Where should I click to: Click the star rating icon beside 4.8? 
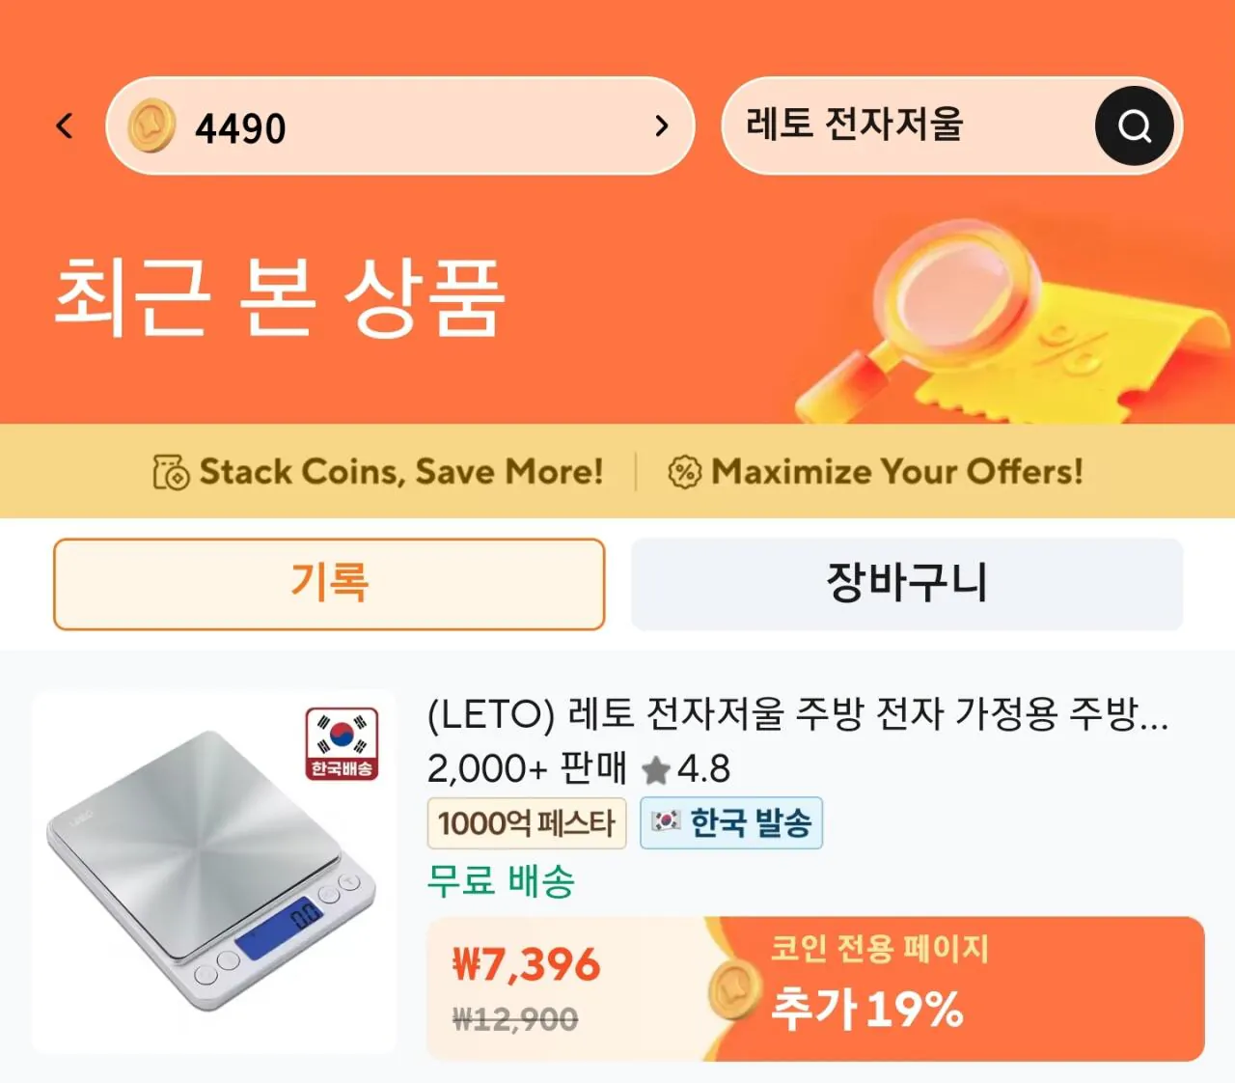(655, 770)
